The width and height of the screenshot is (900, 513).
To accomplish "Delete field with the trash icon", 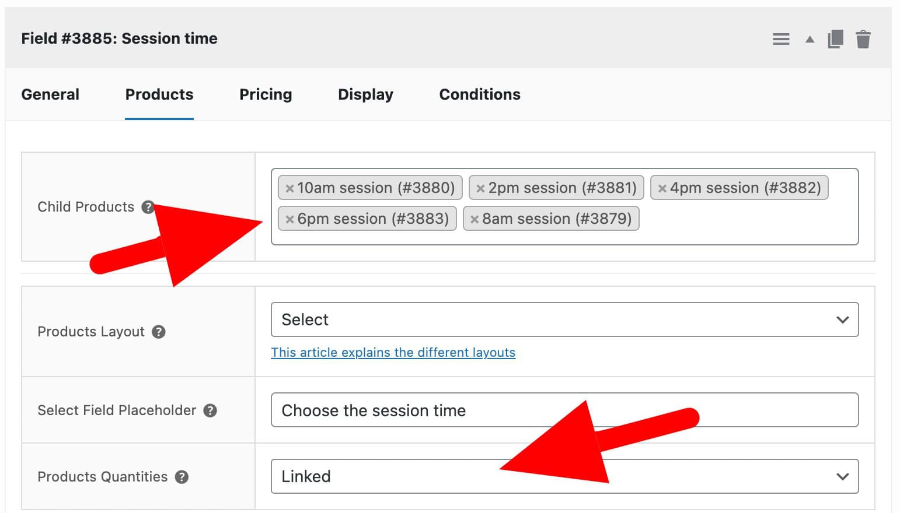I will [x=863, y=39].
